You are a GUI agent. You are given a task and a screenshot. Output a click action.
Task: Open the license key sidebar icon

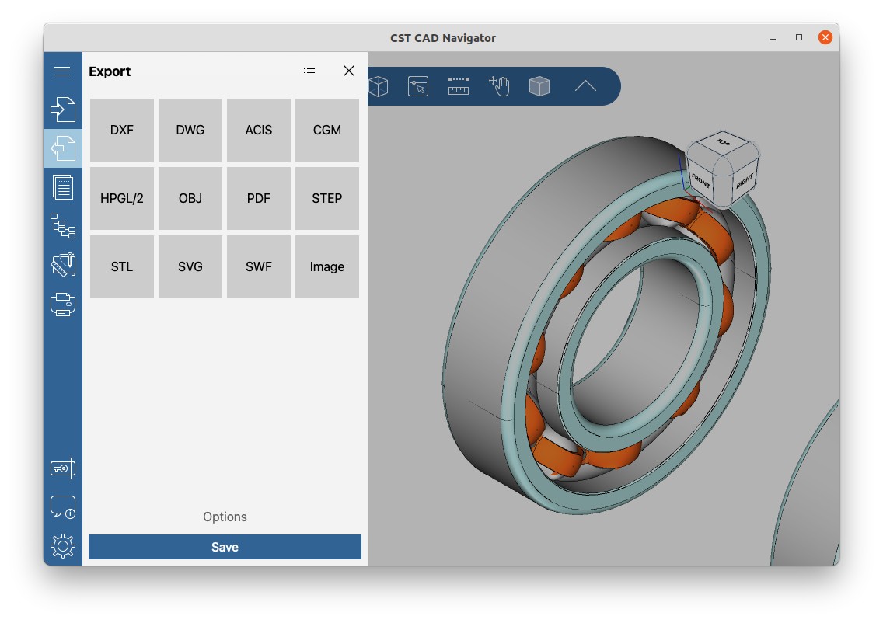(62, 468)
